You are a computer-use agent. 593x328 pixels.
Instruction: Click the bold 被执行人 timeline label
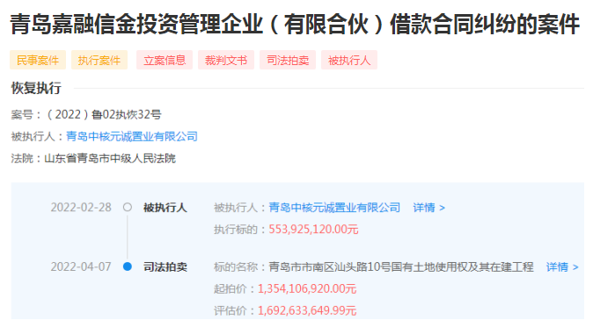(165, 208)
